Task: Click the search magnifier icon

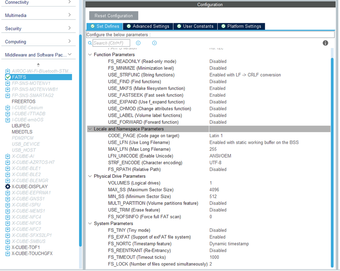Action: 90,43
